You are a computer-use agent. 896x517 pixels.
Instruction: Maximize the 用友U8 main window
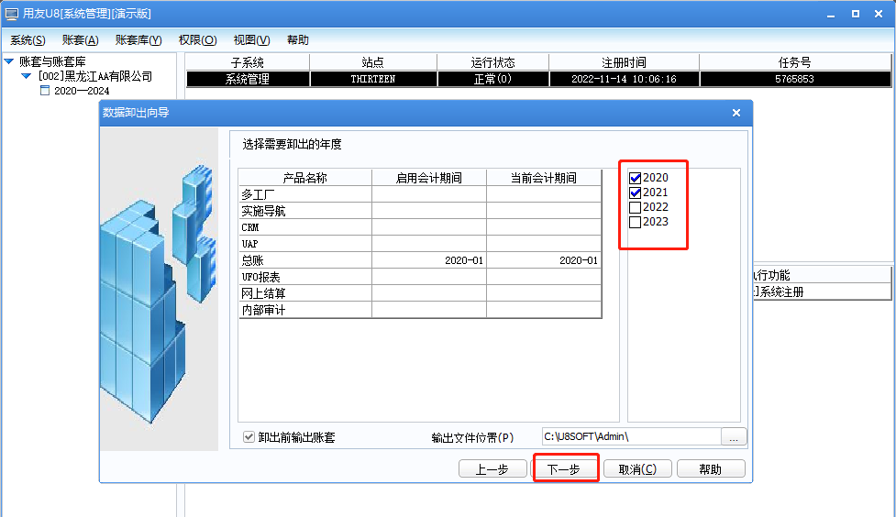coord(856,14)
